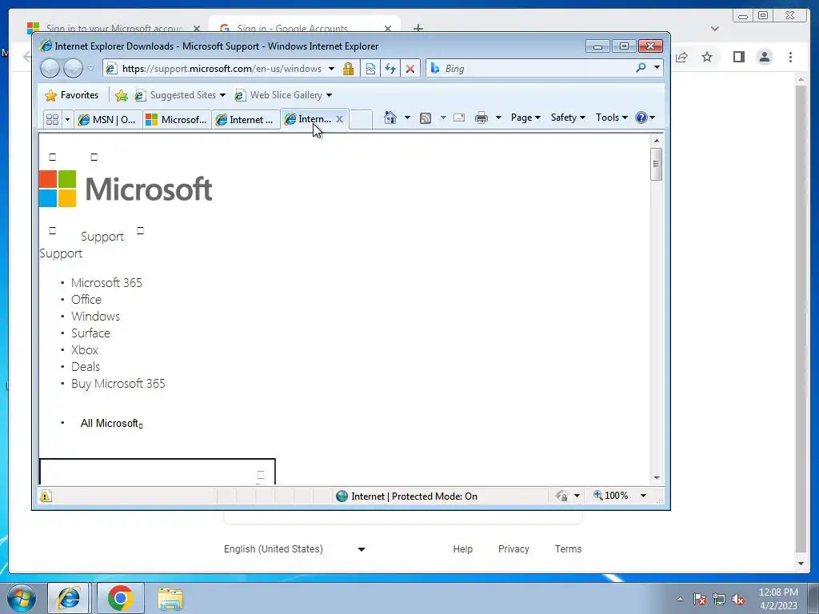Expand the tab list dropdown arrow

67,120
